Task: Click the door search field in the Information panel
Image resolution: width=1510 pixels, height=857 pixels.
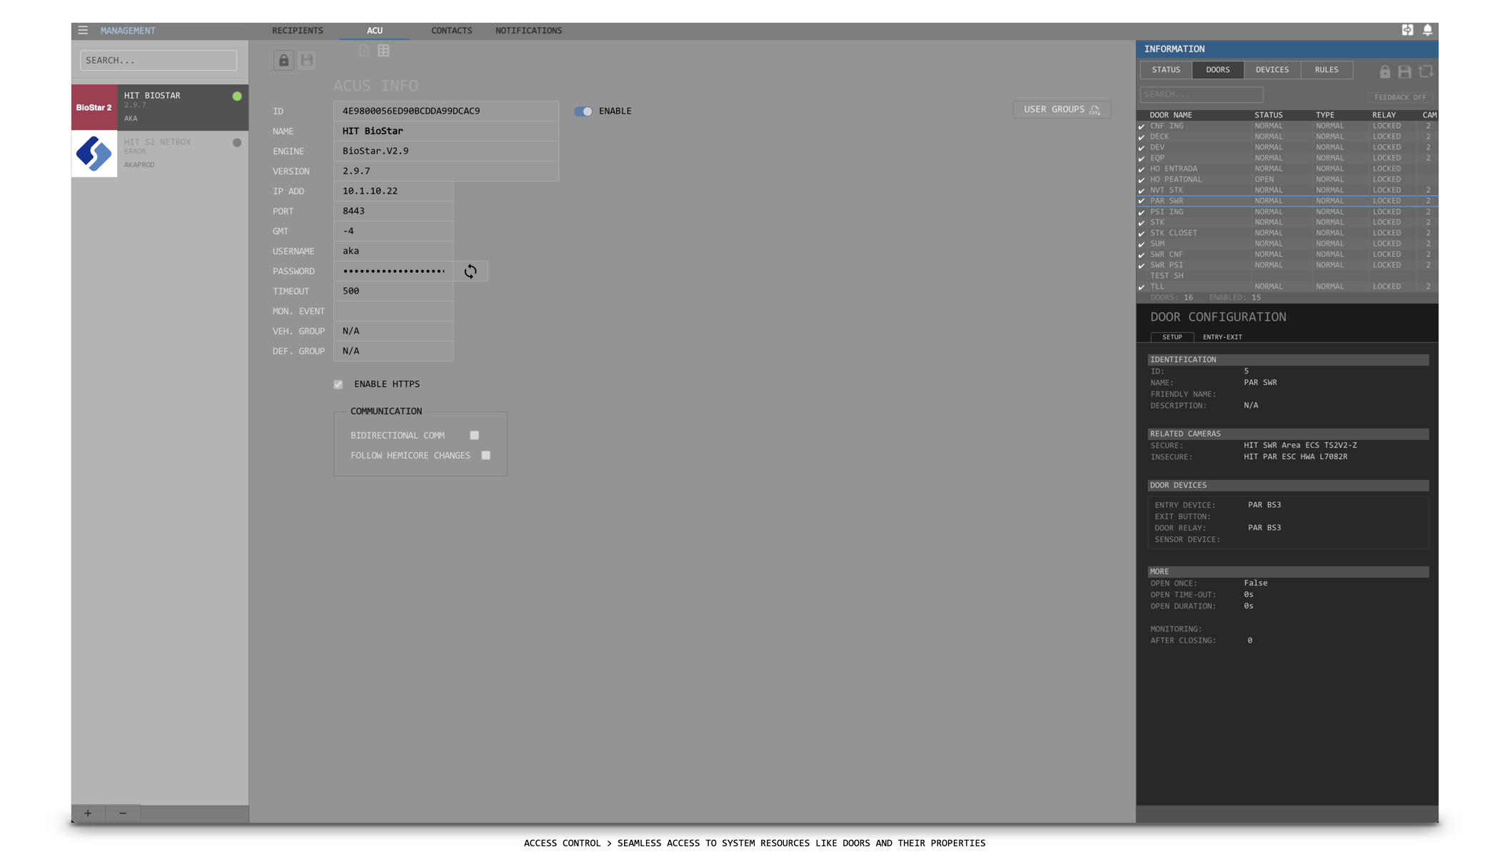Action: point(1202,94)
